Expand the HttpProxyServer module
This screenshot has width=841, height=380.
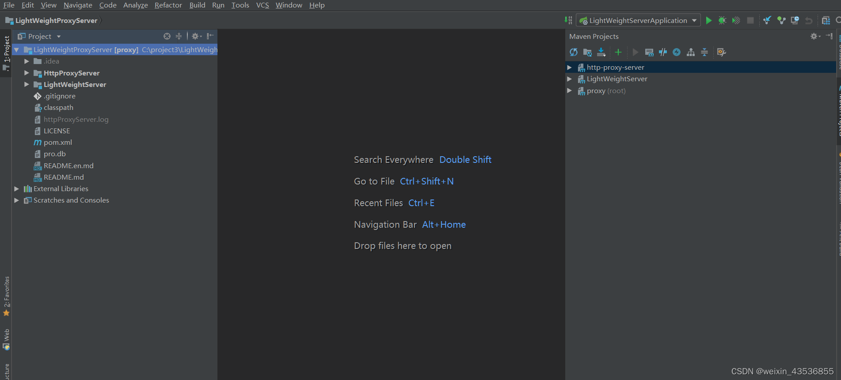27,73
